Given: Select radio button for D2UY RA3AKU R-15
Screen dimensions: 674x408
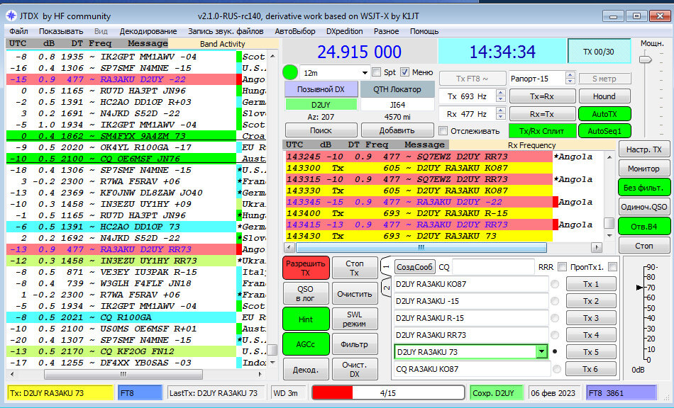Looking at the screenshot, I should pos(555,318).
